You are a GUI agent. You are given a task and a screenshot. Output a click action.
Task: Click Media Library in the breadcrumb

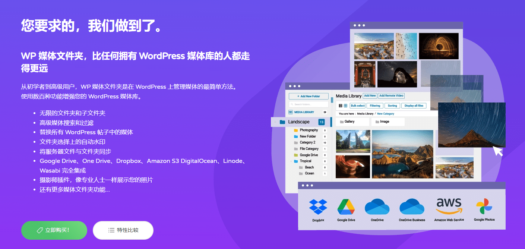[x=365, y=114]
